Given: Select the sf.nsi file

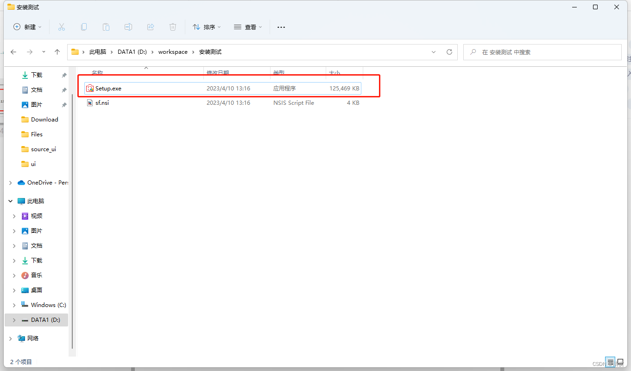Looking at the screenshot, I should [222, 102].
